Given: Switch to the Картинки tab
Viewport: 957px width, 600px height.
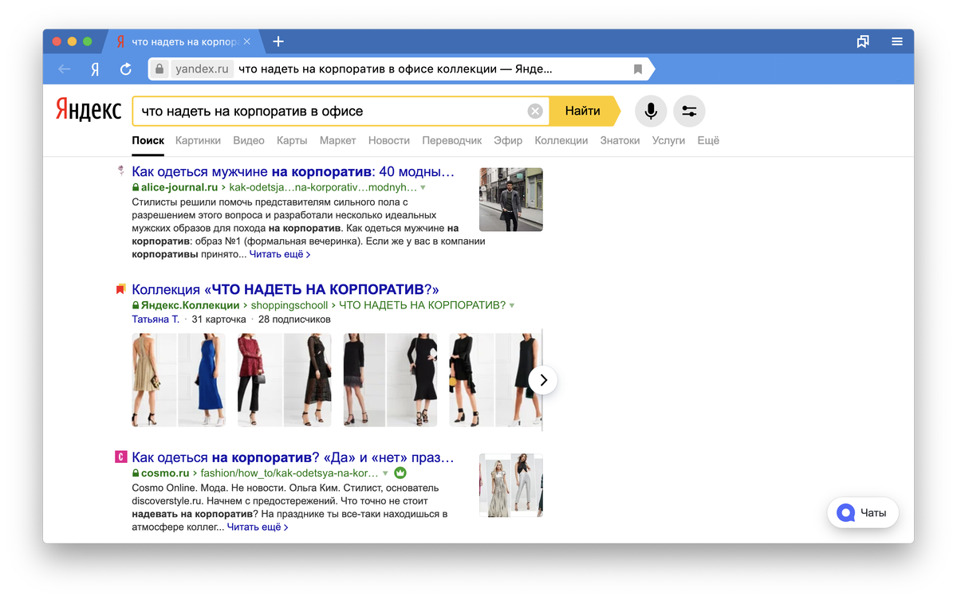Looking at the screenshot, I should (x=198, y=140).
